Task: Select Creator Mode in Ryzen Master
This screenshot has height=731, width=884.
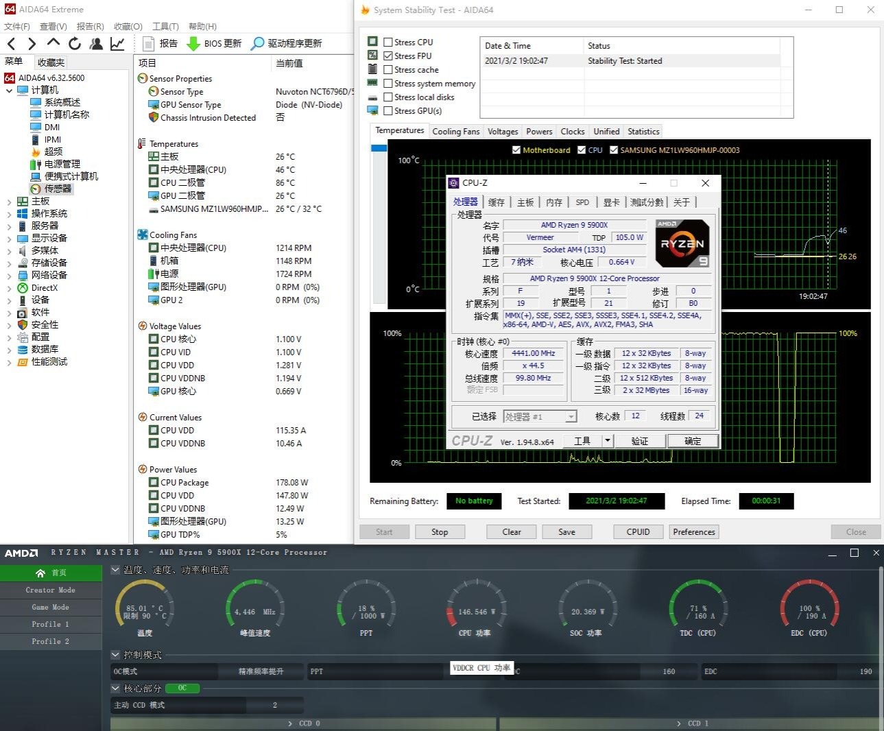Action: pos(51,590)
